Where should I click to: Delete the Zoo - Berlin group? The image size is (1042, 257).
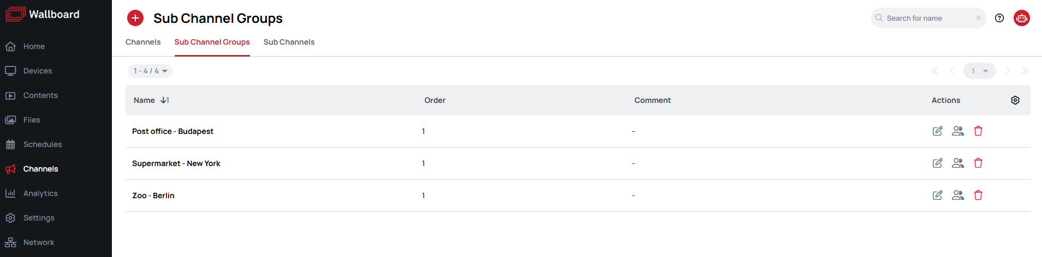978,195
